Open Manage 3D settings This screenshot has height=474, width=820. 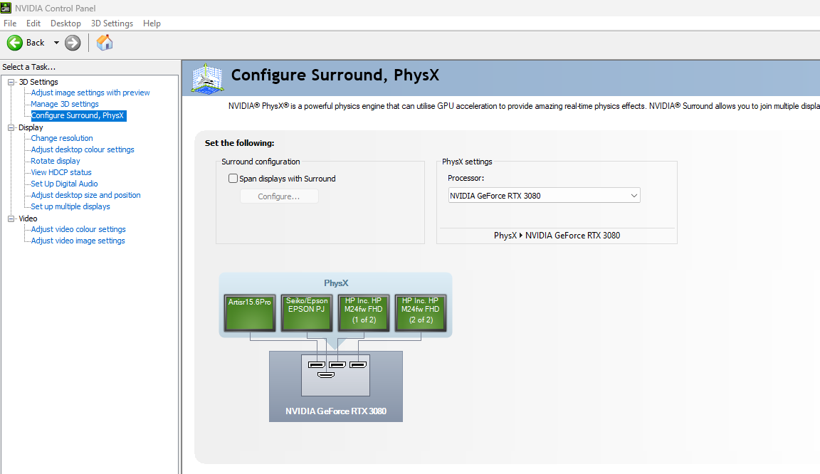point(64,104)
